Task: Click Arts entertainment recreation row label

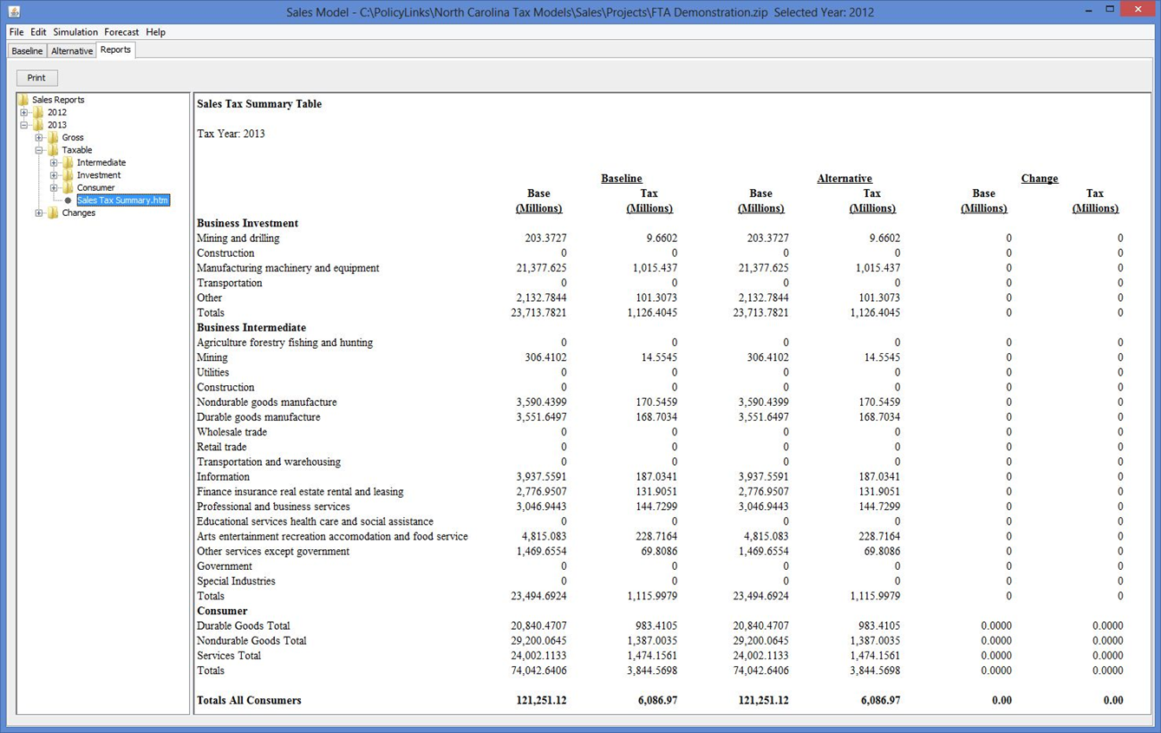Action: pos(332,537)
